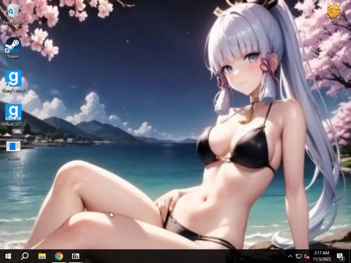
Task: Click the Recycle Bin label text
Action: (13, 23)
